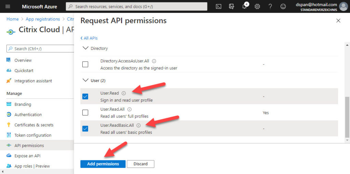The image size is (350, 174).
Task: Close the Request API permissions panel
Action: [x=338, y=21]
